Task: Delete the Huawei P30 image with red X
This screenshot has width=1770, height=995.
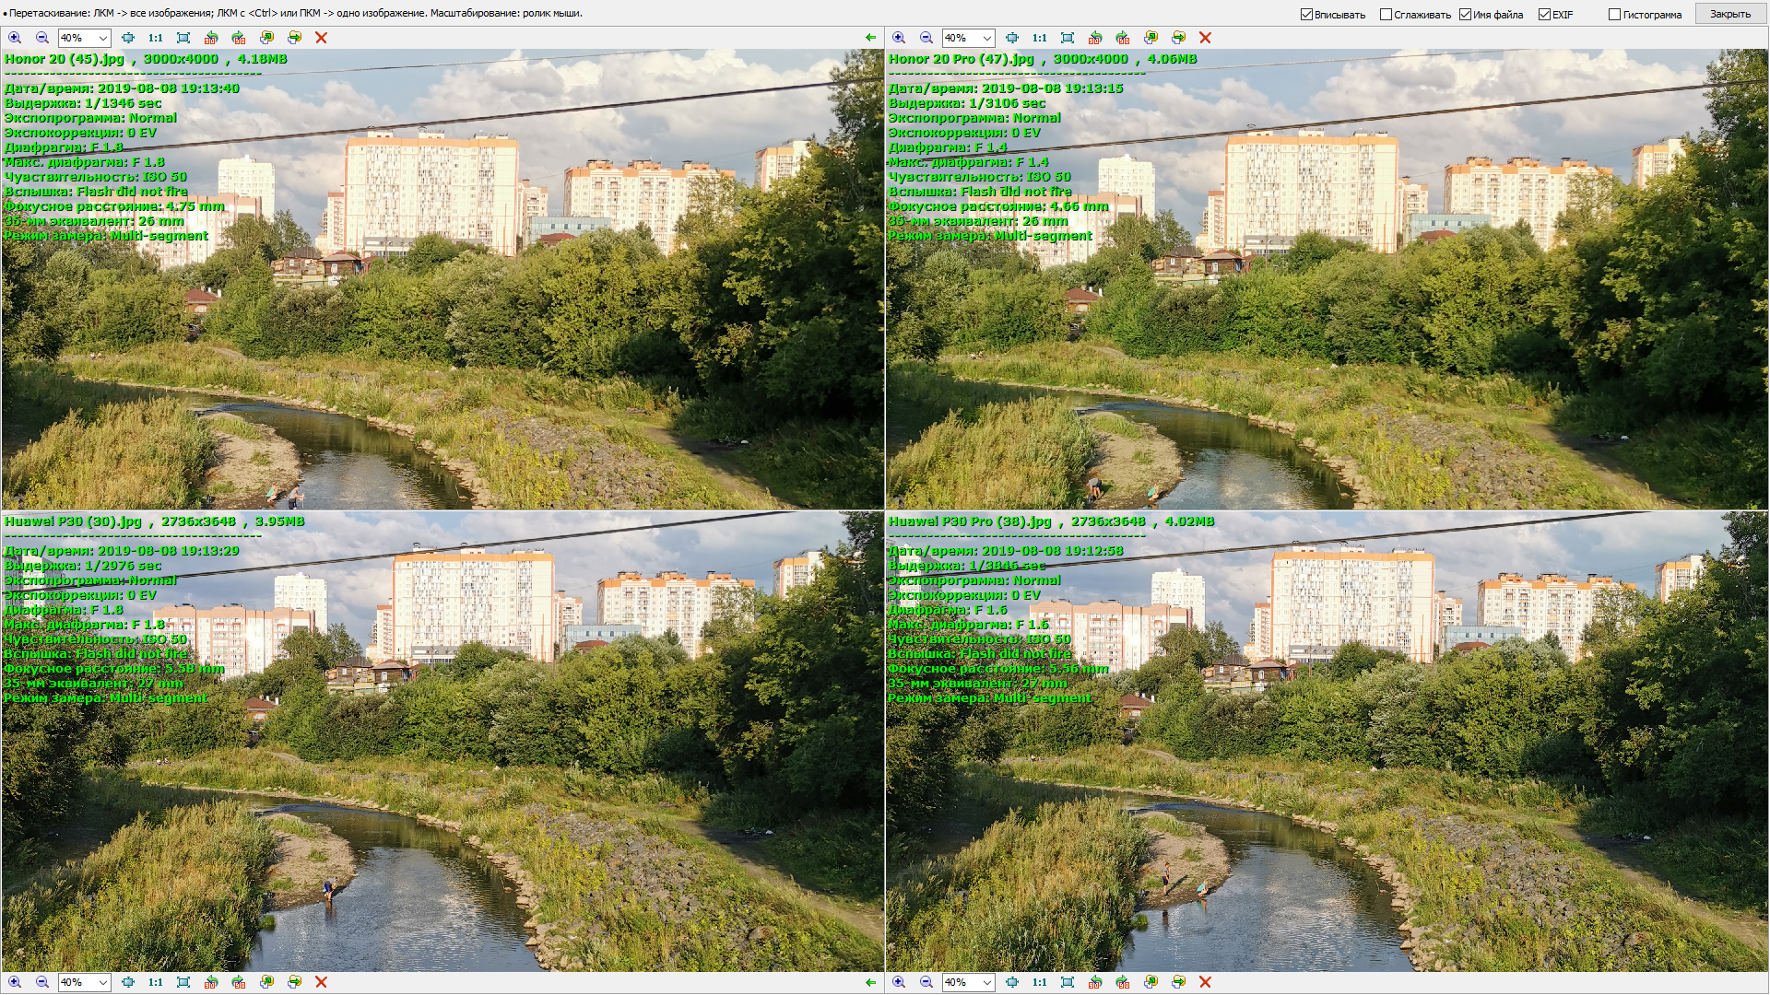Action: 321,982
